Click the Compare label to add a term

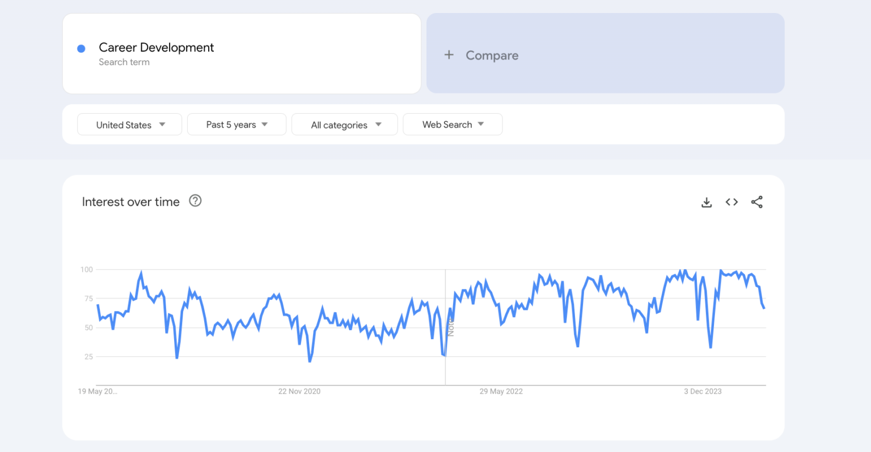point(492,55)
